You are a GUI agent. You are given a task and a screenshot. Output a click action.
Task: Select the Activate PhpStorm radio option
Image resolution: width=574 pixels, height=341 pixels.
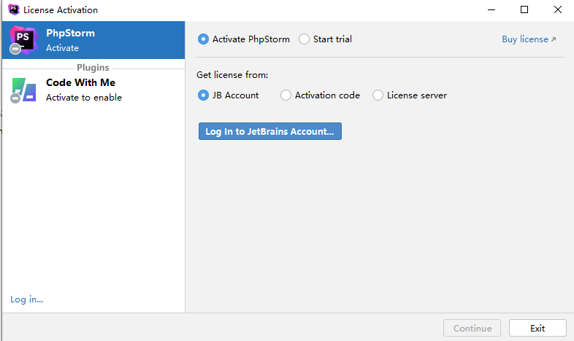pos(203,39)
